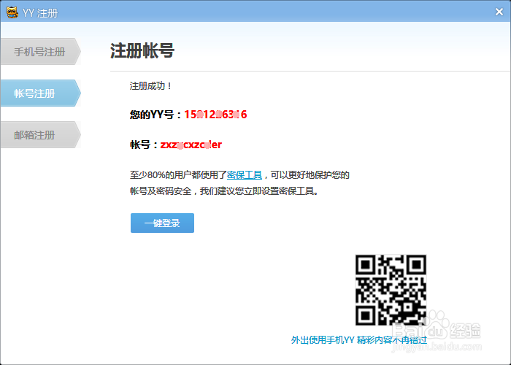Click the 一键登录 button
This screenshot has width=511, height=365.
(162, 223)
